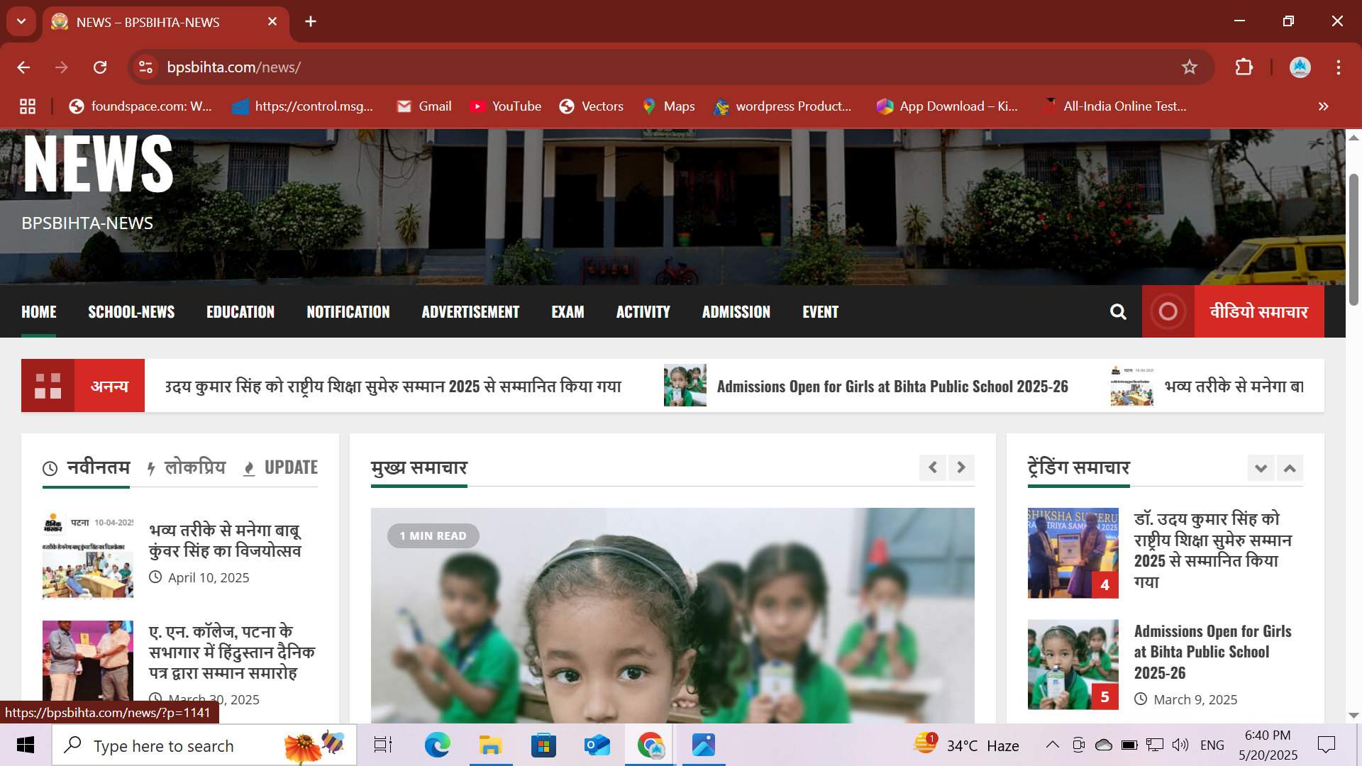Select the grid icon beside अनन्य label
Screen dimensions: 1362x766
(x=48, y=385)
